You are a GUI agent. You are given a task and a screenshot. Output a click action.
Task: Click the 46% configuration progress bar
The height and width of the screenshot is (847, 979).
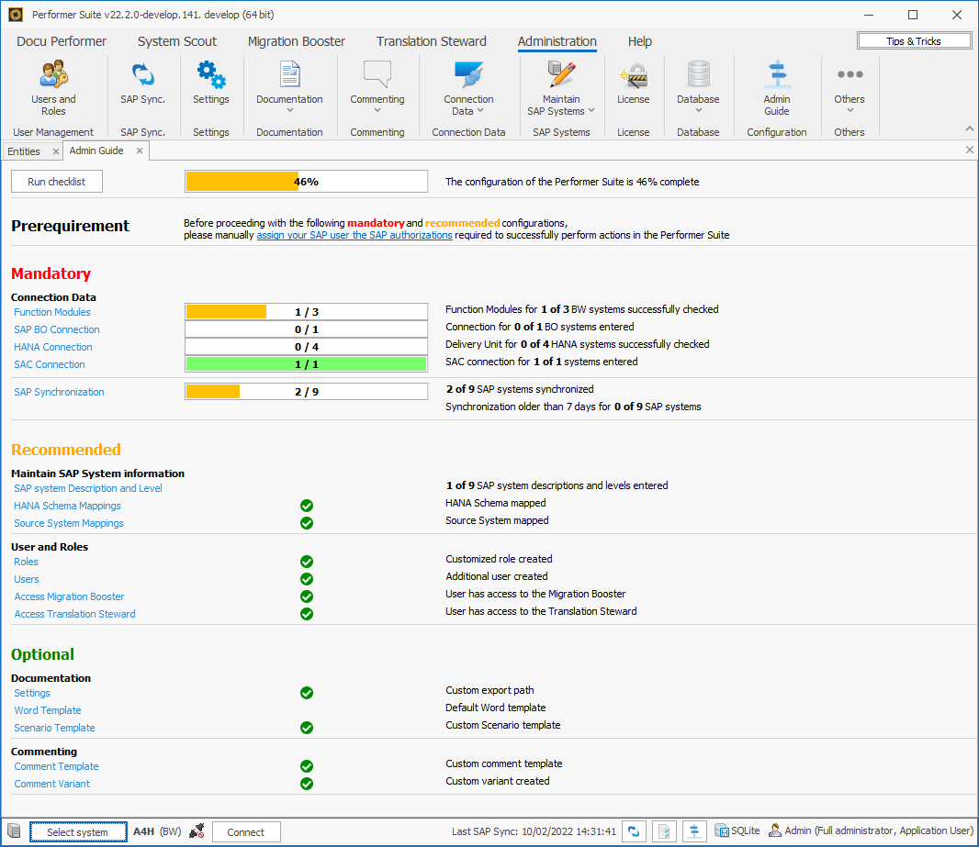pyautogui.click(x=306, y=181)
